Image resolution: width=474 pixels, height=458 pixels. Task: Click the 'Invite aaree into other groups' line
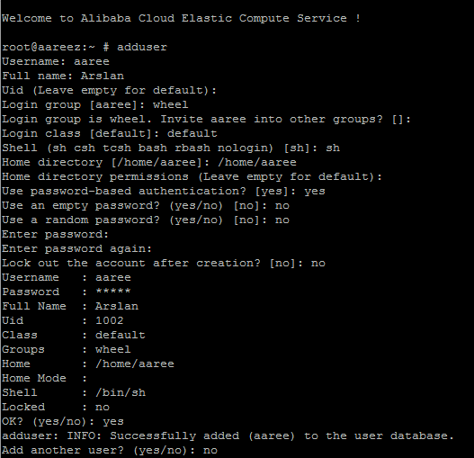207,119
